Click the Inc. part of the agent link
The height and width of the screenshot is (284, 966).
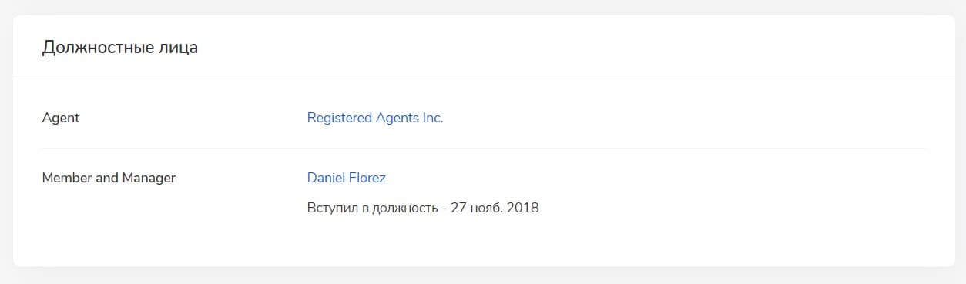(432, 118)
